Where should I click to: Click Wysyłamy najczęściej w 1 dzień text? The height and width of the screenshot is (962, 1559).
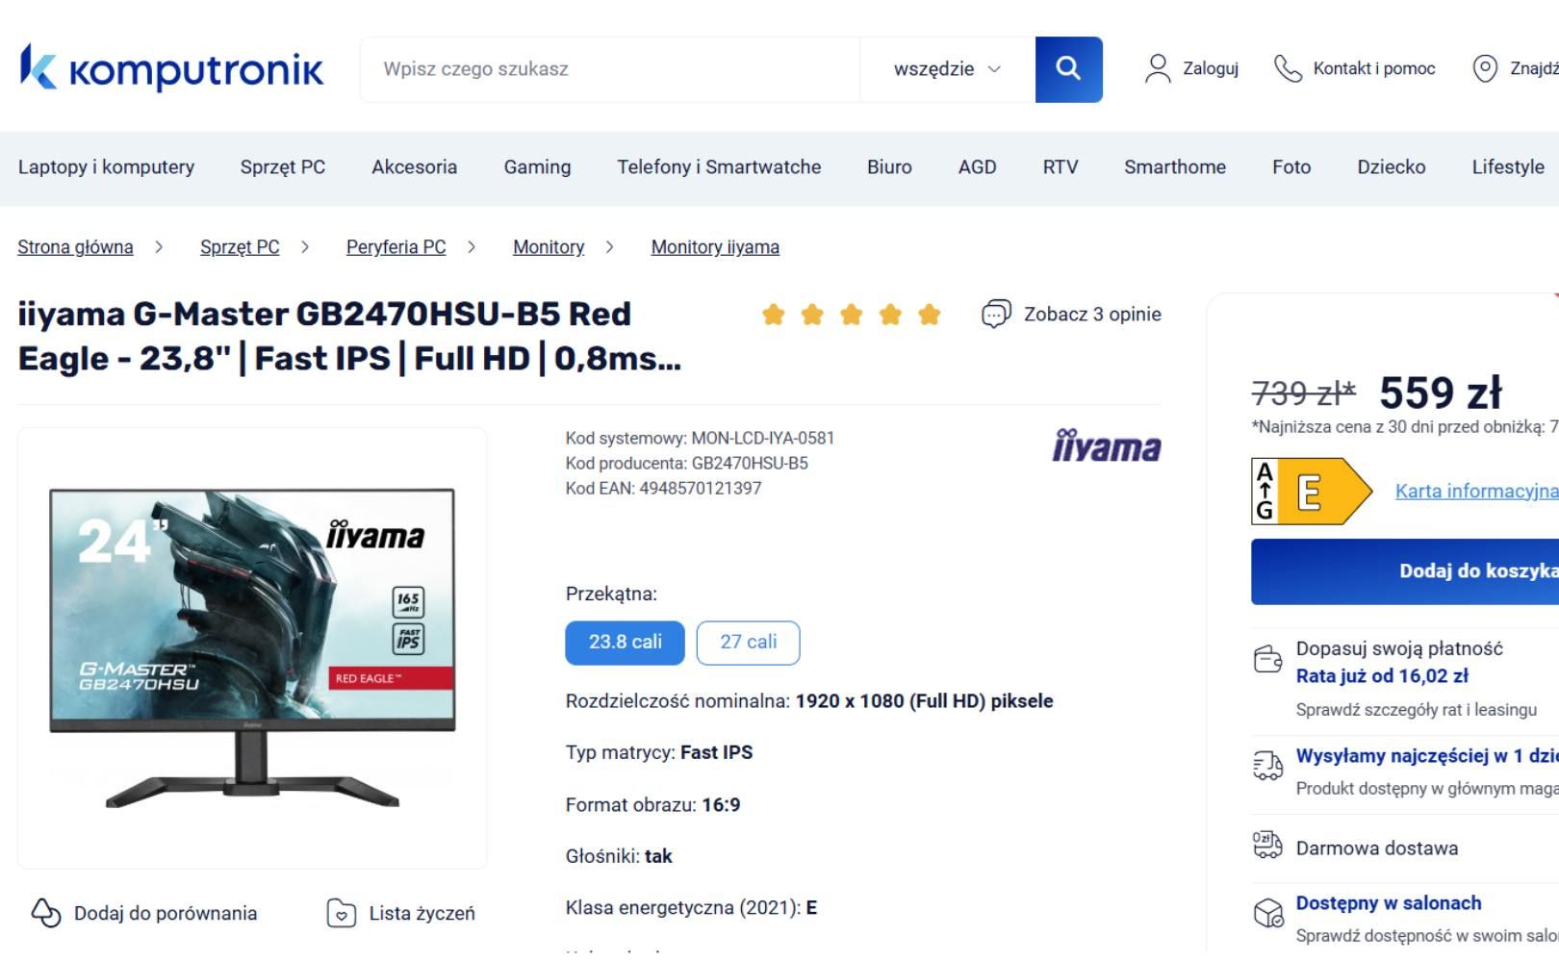[1427, 756]
